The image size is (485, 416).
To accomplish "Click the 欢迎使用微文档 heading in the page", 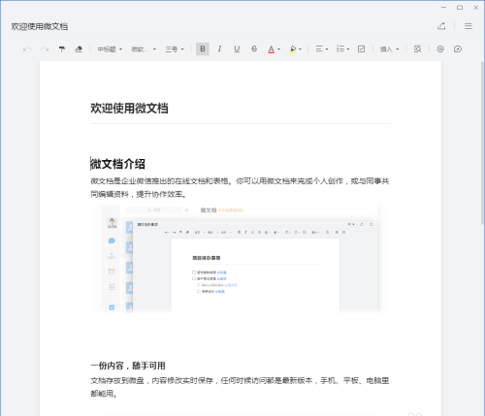I will pos(129,108).
